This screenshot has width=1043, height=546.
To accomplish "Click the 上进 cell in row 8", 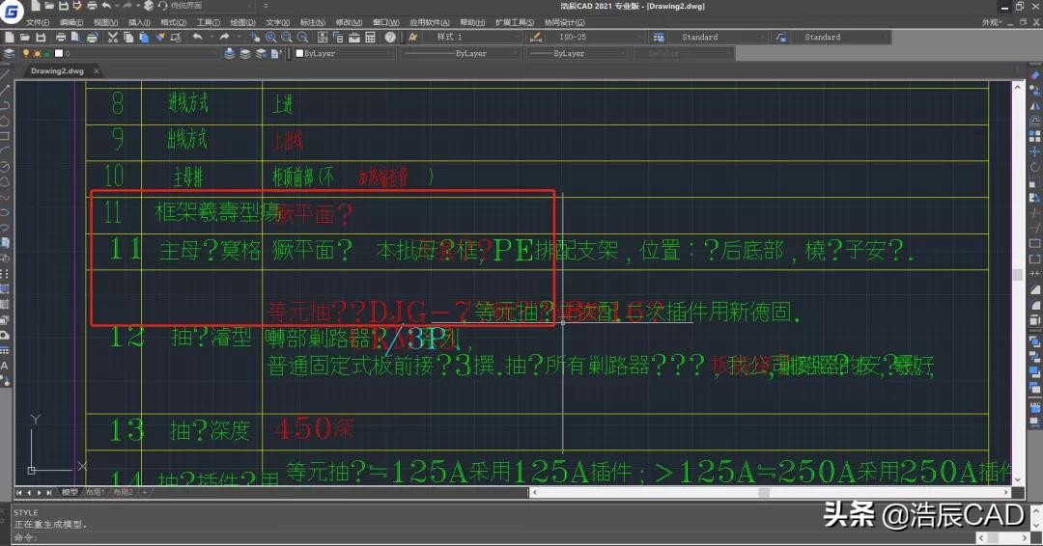I will point(283,103).
